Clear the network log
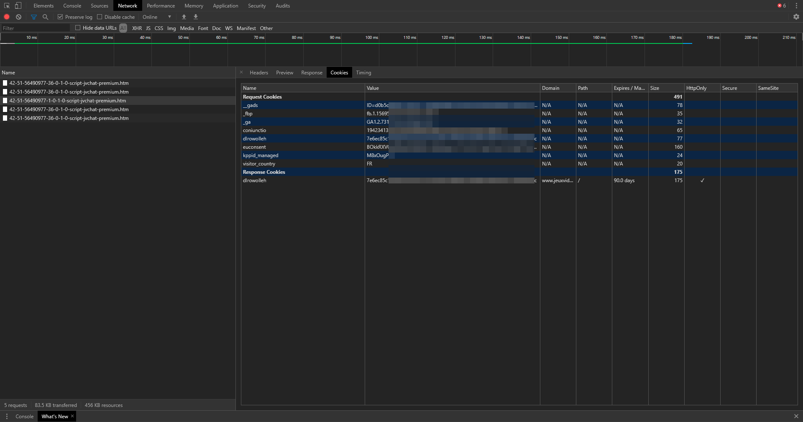The height and width of the screenshot is (422, 803). coord(18,17)
